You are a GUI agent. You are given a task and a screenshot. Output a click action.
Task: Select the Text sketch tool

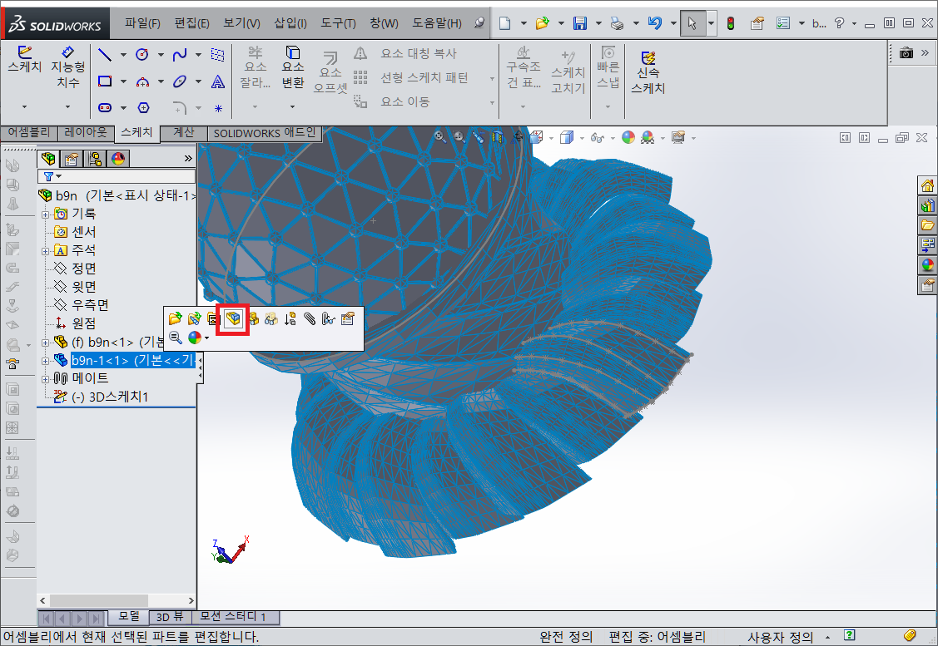point(218,81)
